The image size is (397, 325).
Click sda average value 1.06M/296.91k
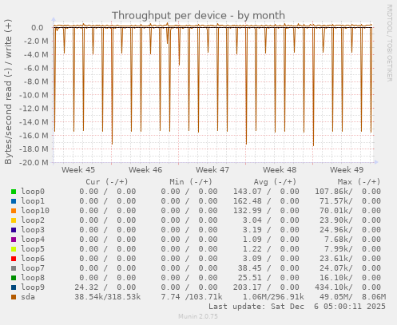point(273,297)
